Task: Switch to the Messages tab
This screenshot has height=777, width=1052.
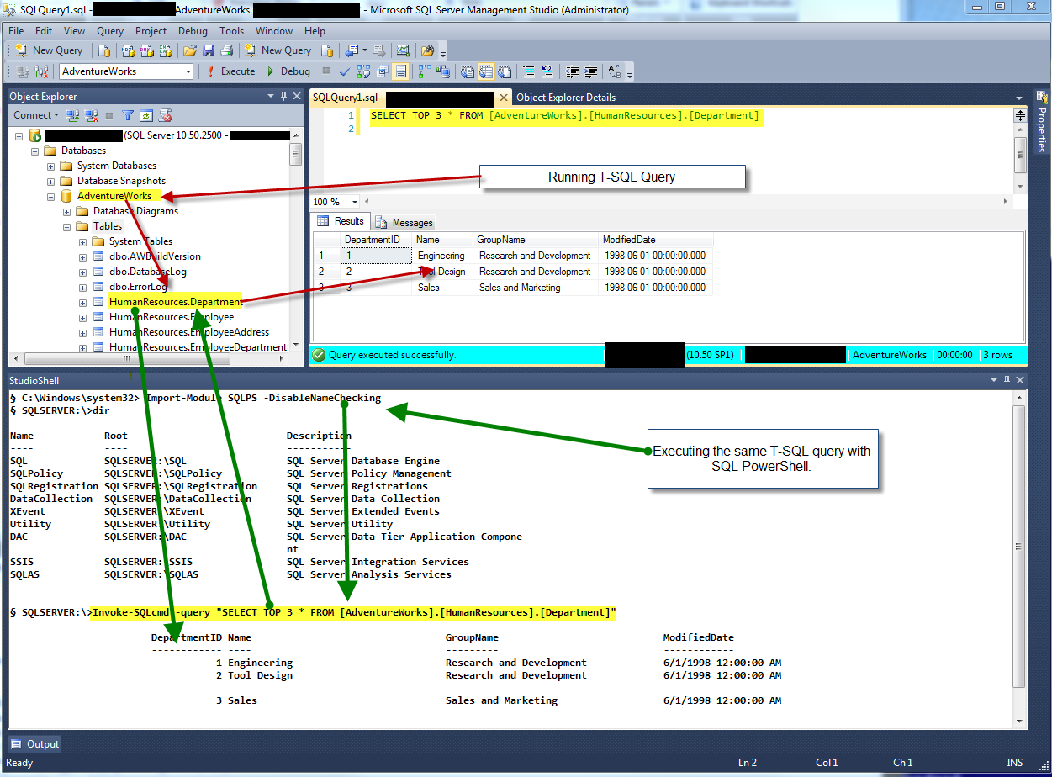Action: point(404,222)
